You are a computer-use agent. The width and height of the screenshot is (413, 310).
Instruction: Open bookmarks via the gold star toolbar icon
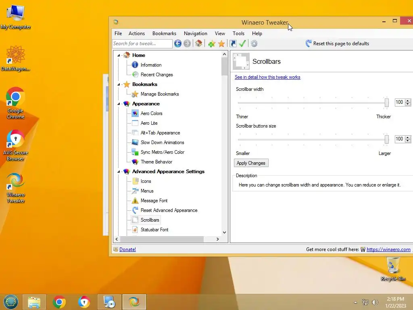click(x=221, y=44)
